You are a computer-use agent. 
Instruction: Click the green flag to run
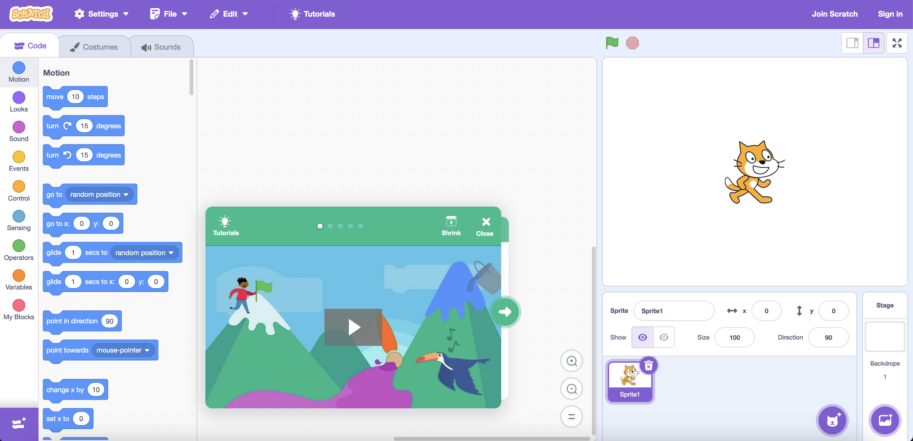pos(612,43)
